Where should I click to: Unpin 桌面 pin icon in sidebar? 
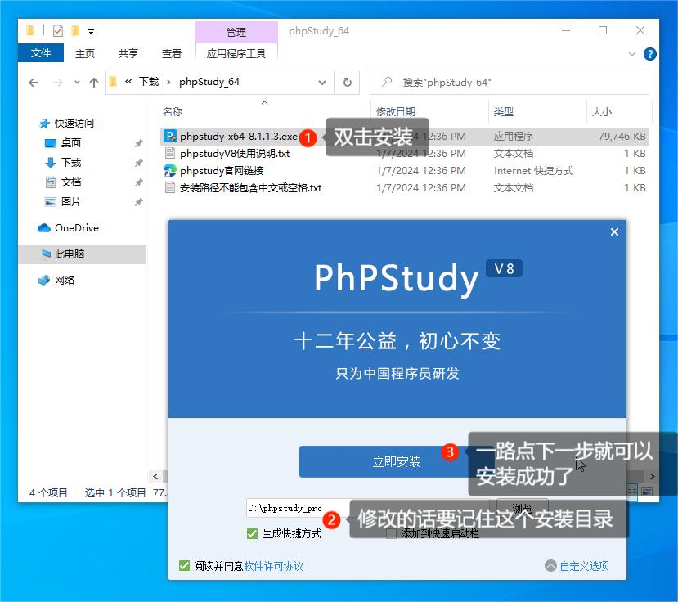tap(138, 142)
